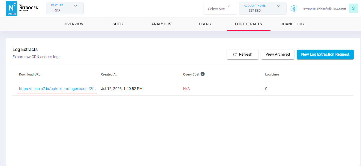This screenshot has width=361, height=166.
Task: Click the swapna.akkanti@nviz.com account email
Action: tap(324, 8)
